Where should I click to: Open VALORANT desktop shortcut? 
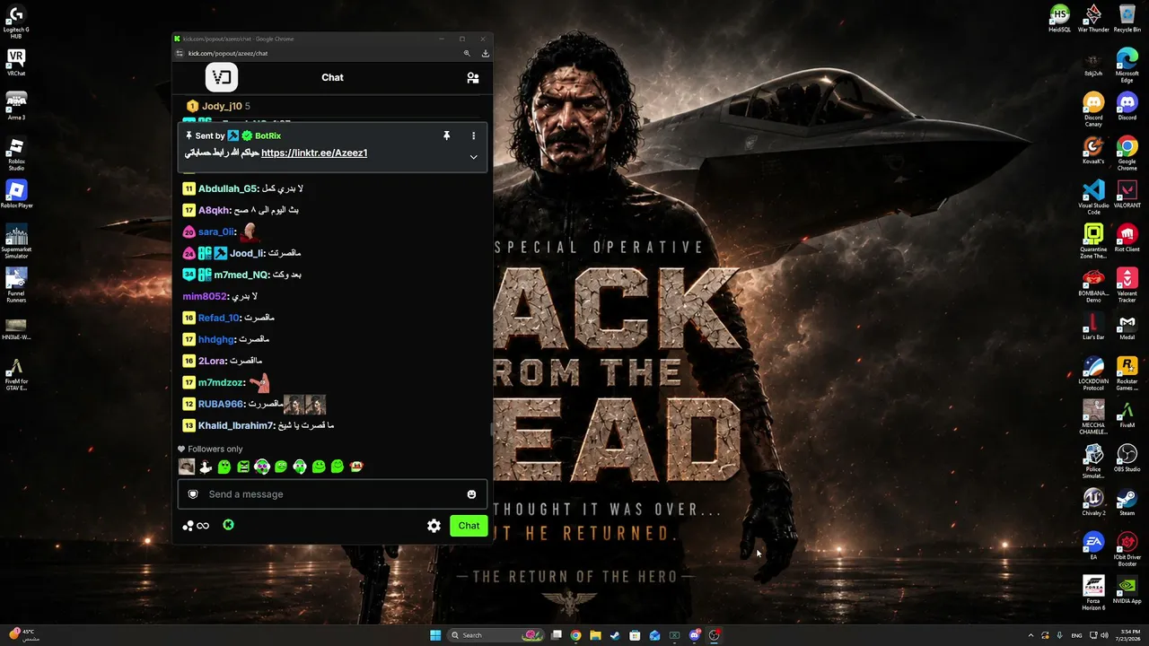point(1127,195)
